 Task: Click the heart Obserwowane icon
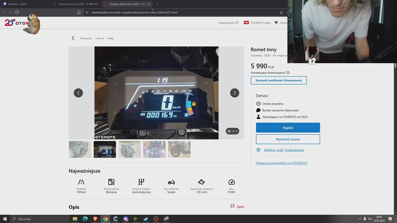click(x=276, y=23)
